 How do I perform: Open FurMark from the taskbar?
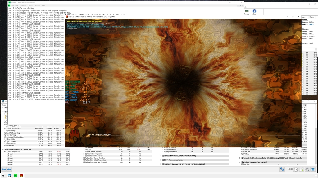coord(21,176)
